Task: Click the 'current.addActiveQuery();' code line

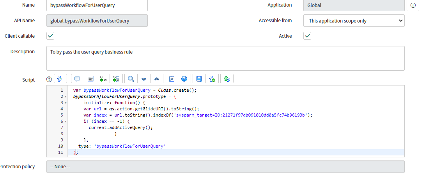Action: (121, 127)
